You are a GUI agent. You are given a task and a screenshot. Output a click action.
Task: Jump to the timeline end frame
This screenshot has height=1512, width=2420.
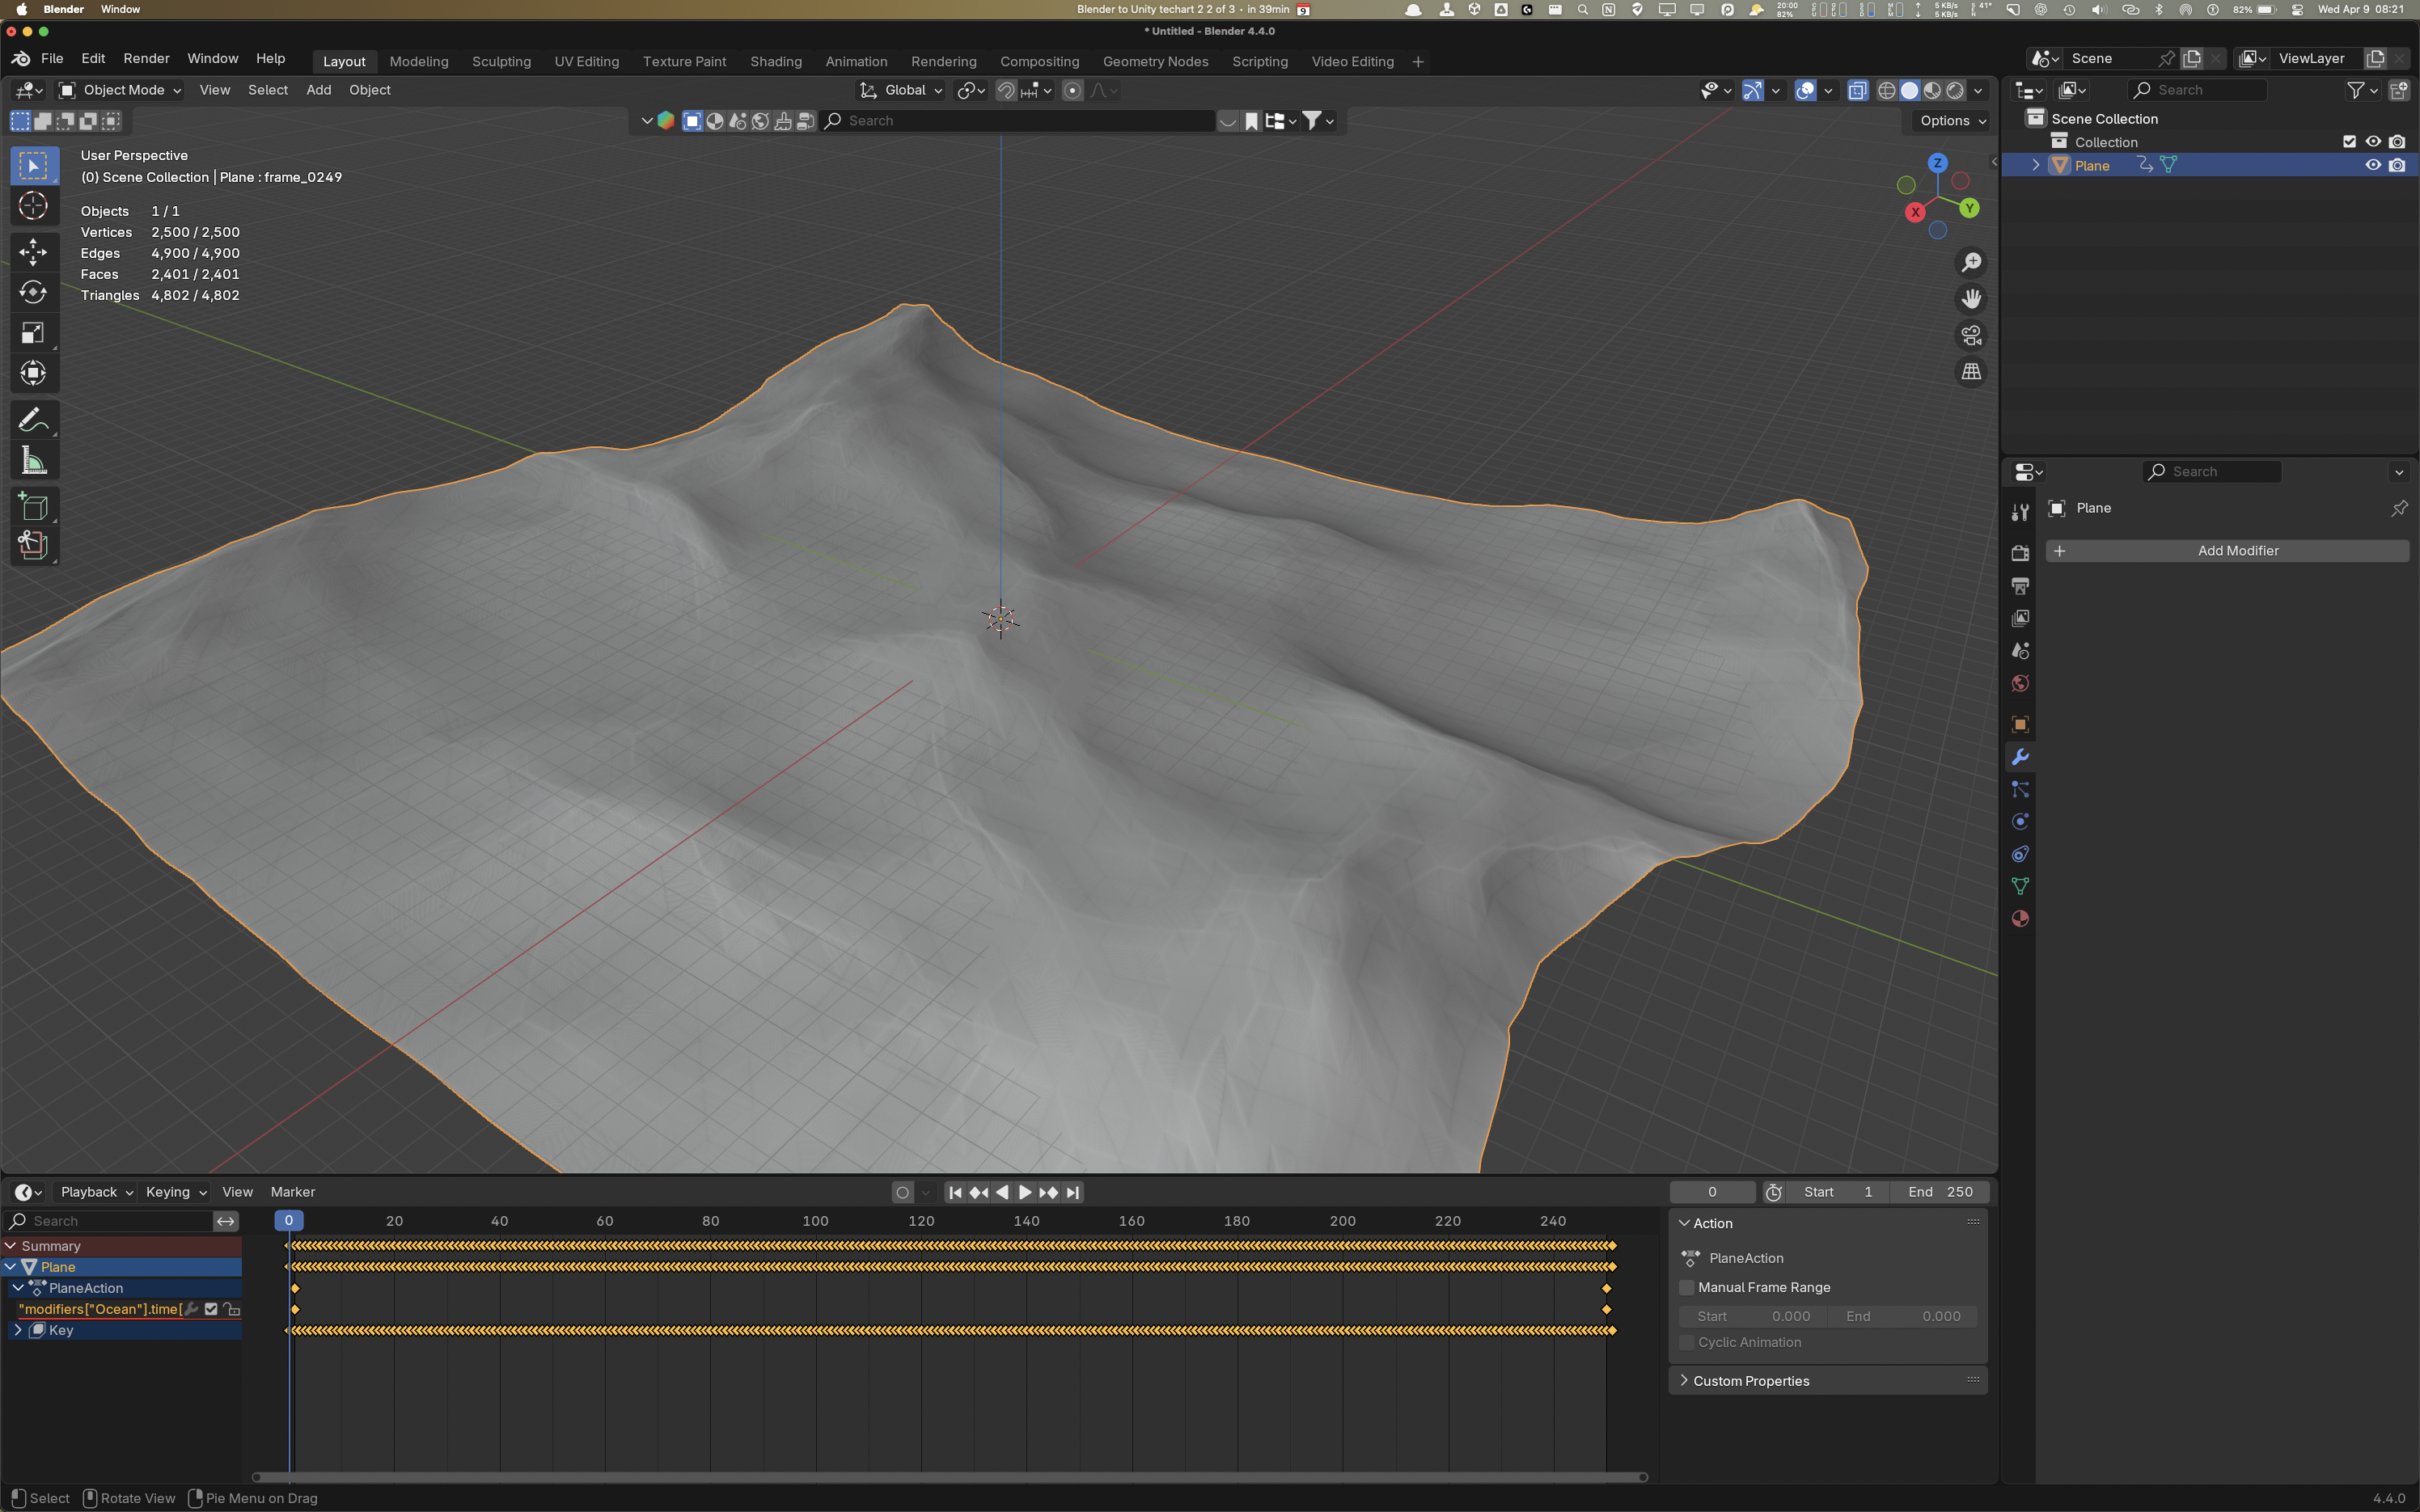pyautogui.click(x=1073, y=1192)
